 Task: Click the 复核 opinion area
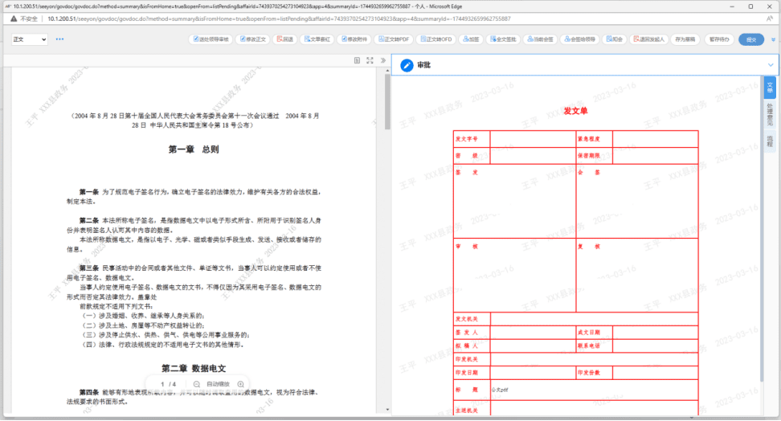(x=637, y=276)
